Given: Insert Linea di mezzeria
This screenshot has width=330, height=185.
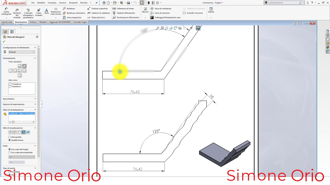Looking at the screenshot, I should coord(160,13).
